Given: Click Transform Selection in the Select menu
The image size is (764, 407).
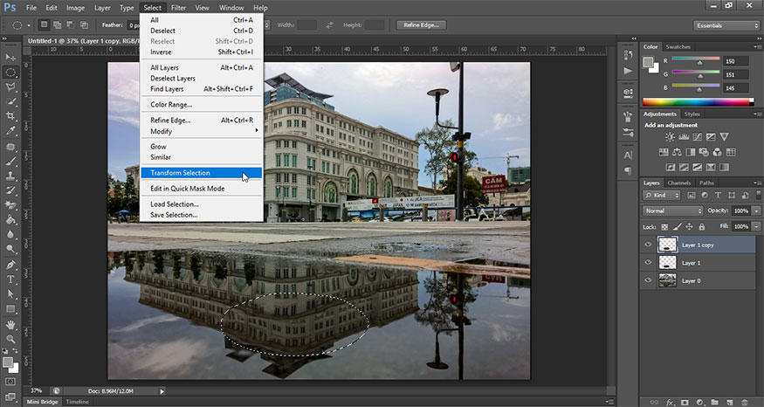Looking at the screenshot, I should click(201, 173).
